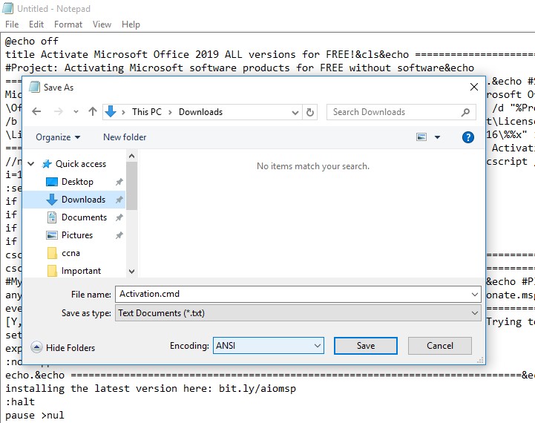Open the Encoding ANSI dropdown

click(x=269, y=346)
